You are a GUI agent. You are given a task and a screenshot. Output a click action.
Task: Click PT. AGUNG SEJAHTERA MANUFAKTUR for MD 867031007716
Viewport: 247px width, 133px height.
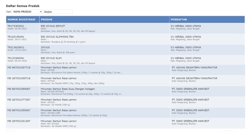tap(195, 67)
